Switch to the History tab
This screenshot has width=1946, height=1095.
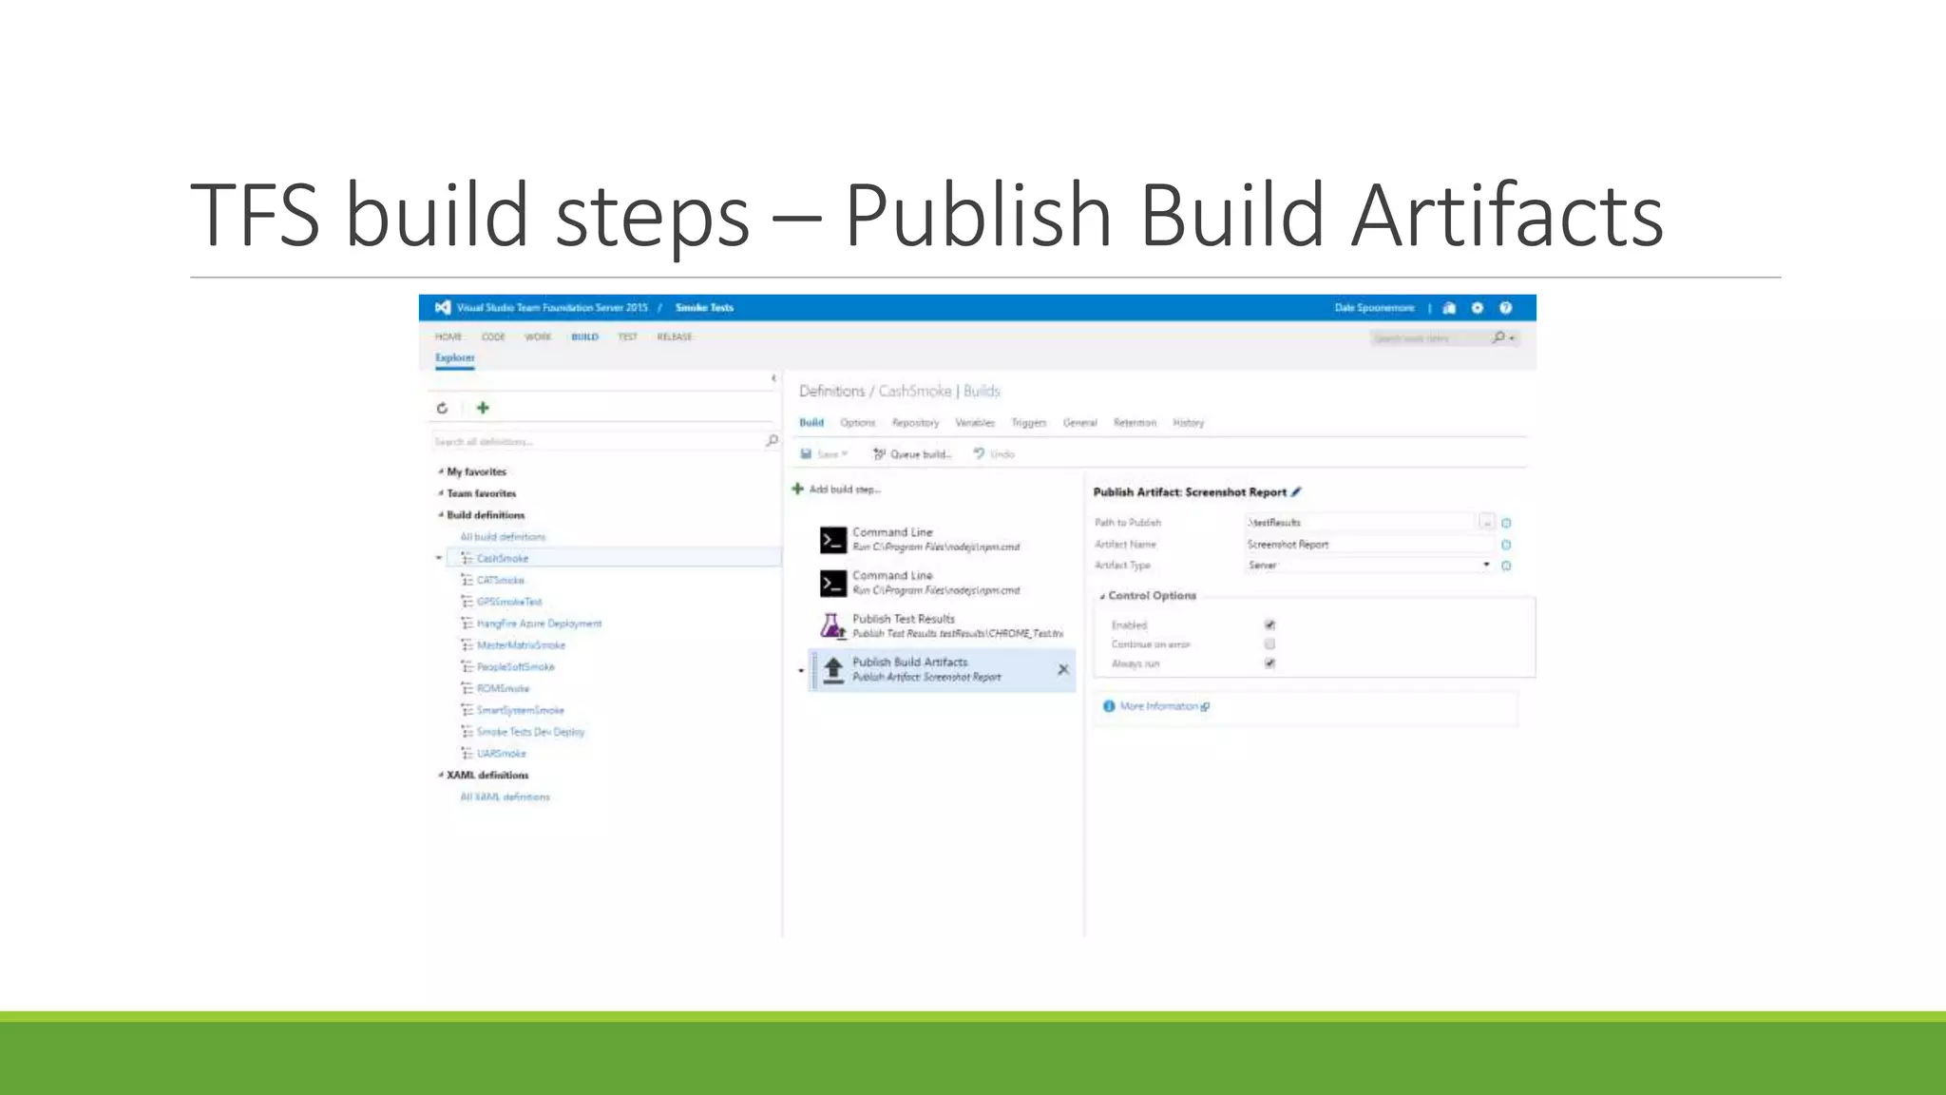click(x=1188, y=422)
